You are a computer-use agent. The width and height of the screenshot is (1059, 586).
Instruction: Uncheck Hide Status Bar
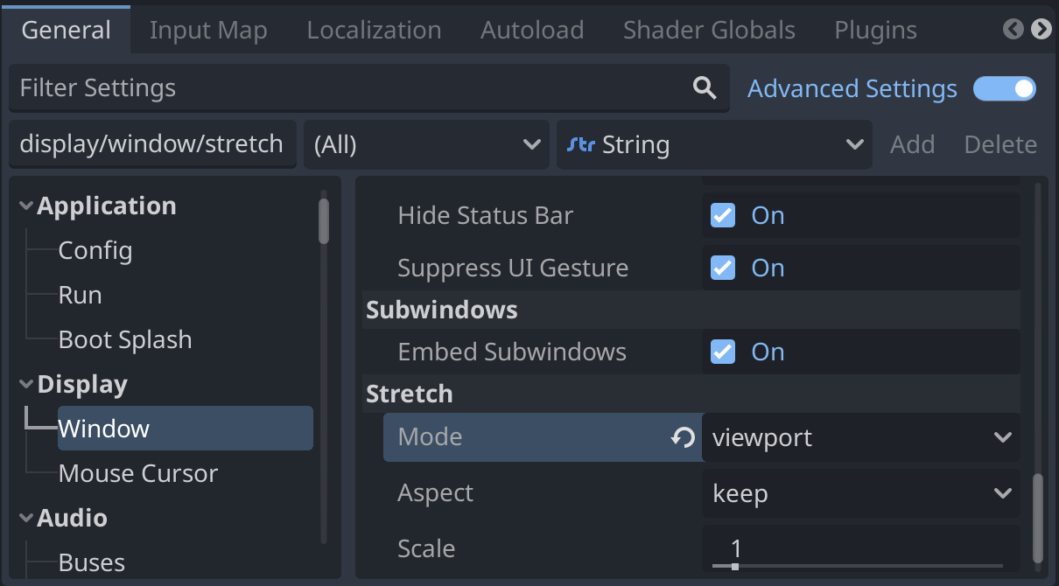pyautogui.click(x=721, y=215)
